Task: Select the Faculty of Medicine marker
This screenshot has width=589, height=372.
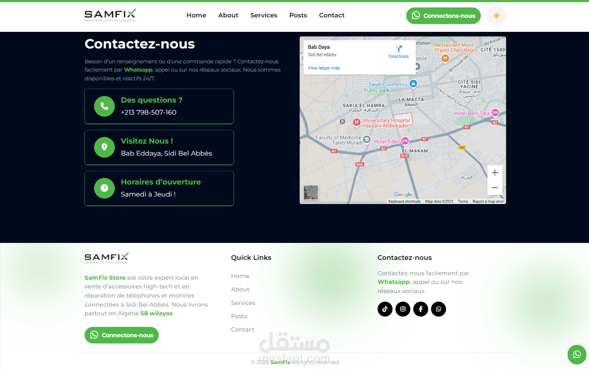Action: coord(366,140)
